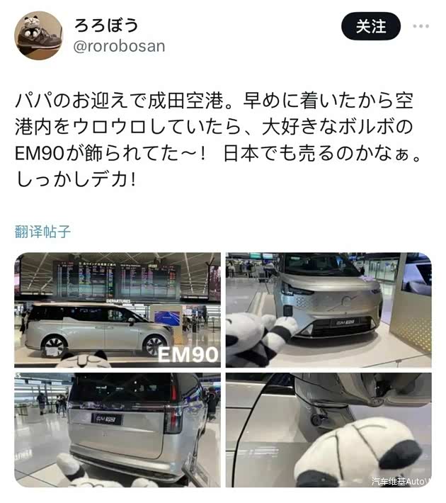
Task: Click the departures board in first photo
Action: (x=117, y=279)
